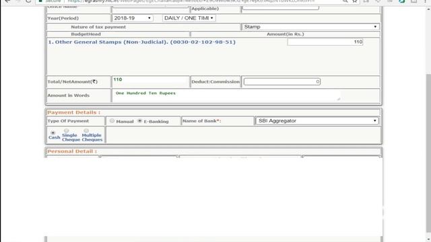Choose the Single Cheque radio option

(x=67, y=130)
